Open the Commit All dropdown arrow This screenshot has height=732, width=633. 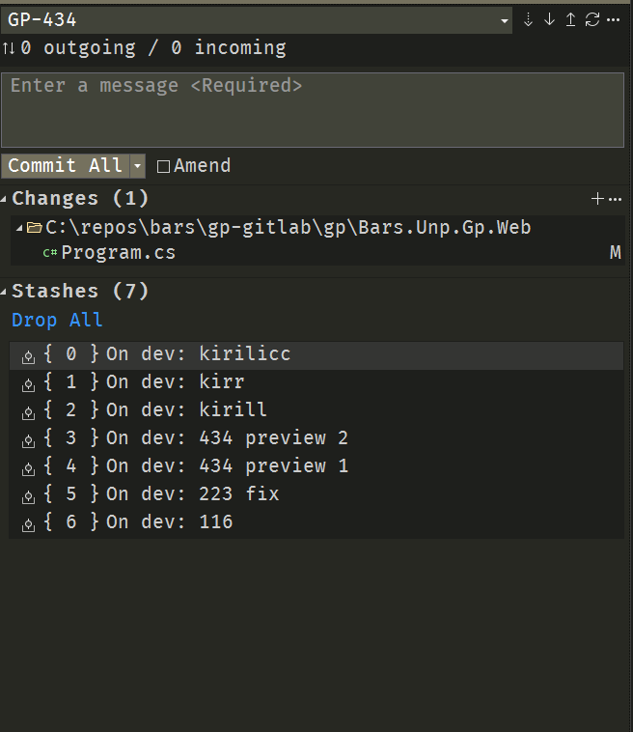(137, 166)
